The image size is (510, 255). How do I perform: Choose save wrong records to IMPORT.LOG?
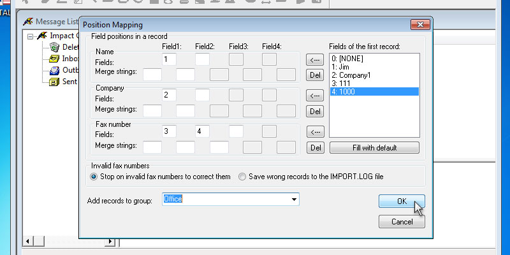pos(242,177)
